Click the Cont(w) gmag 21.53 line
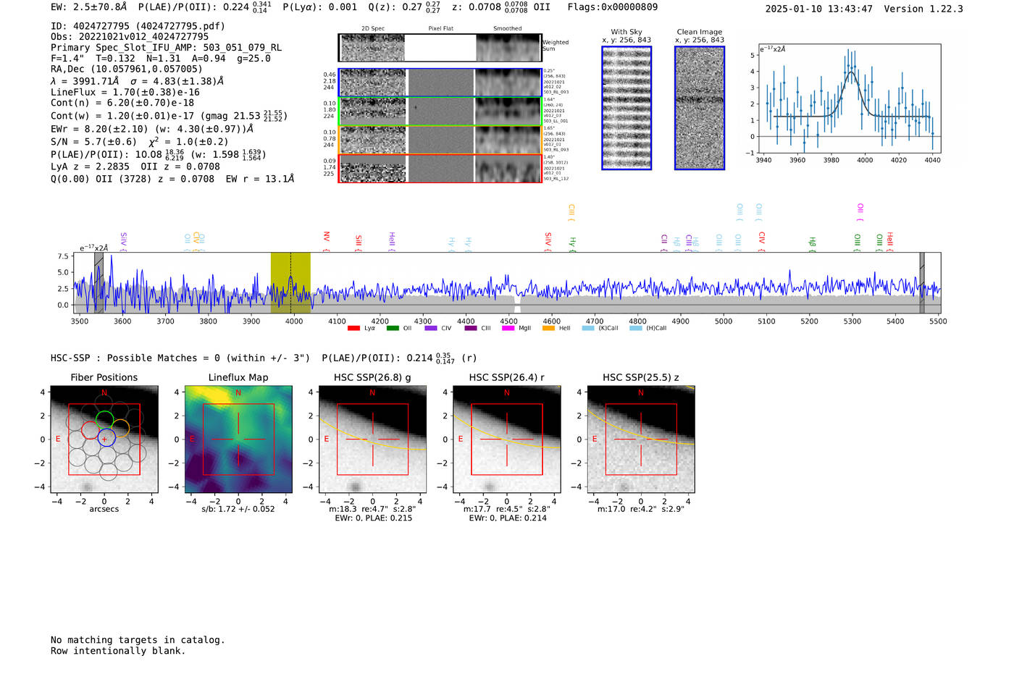This screenshot has width=1014, height=690. click(169, 116)
